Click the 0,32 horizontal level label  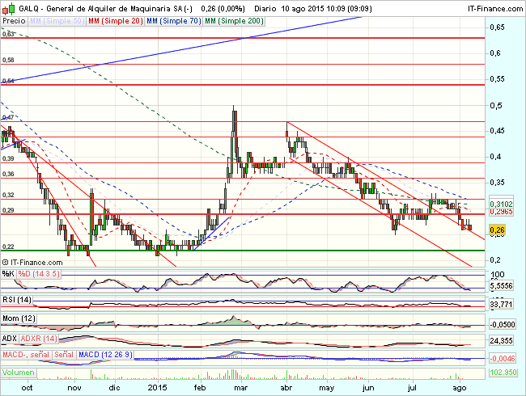click(8, 195)
